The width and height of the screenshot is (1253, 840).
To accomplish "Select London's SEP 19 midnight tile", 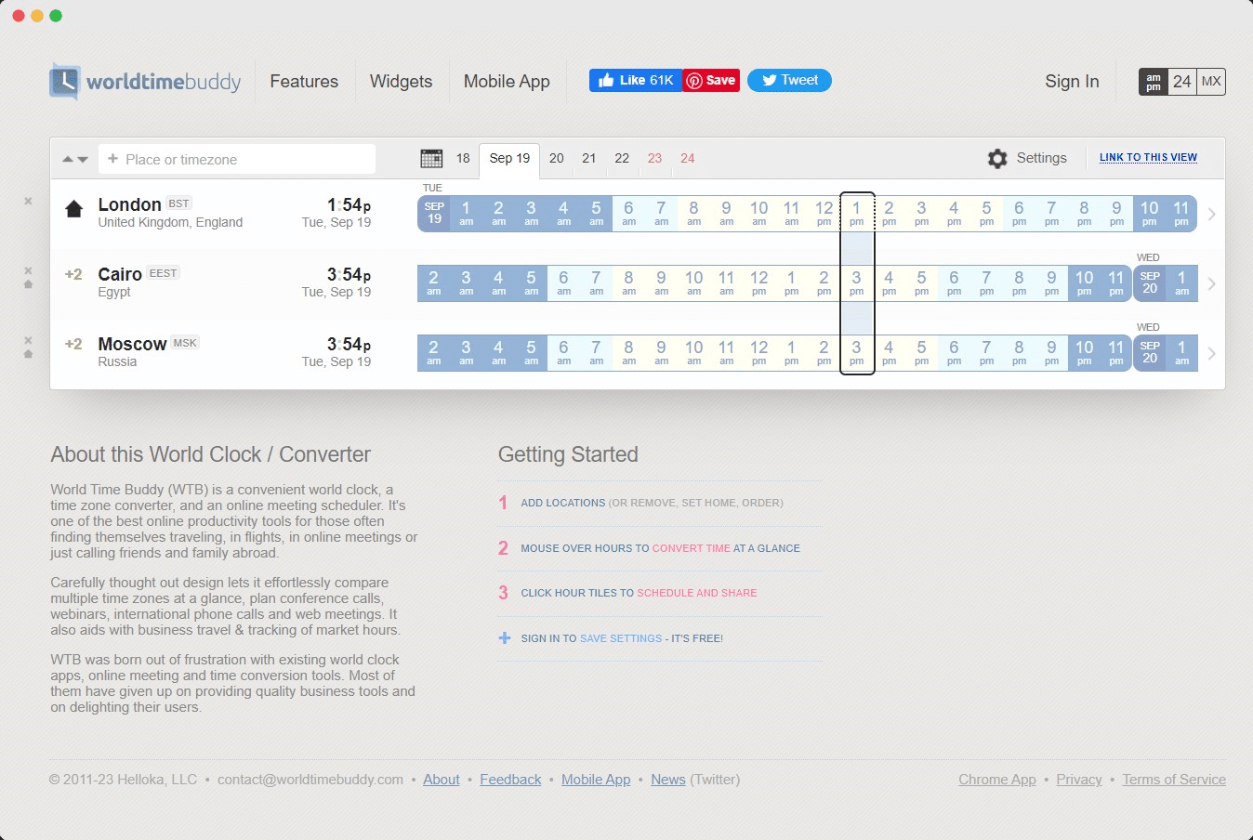I will [434, 214].
